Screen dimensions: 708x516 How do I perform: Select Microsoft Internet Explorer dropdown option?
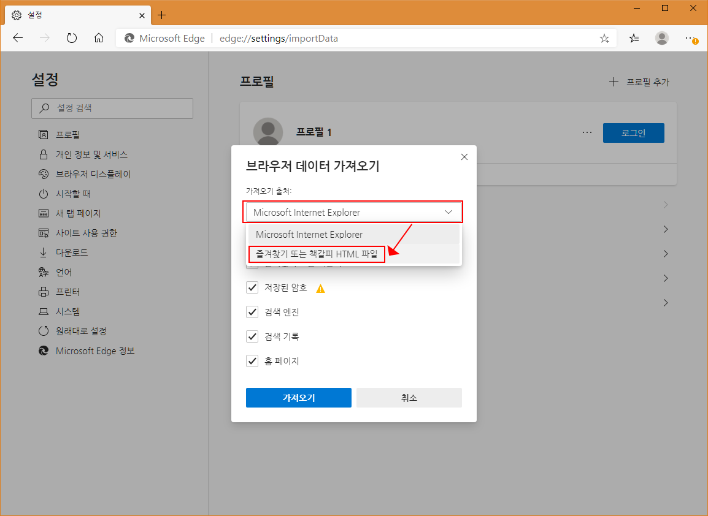tap(354, 235)
